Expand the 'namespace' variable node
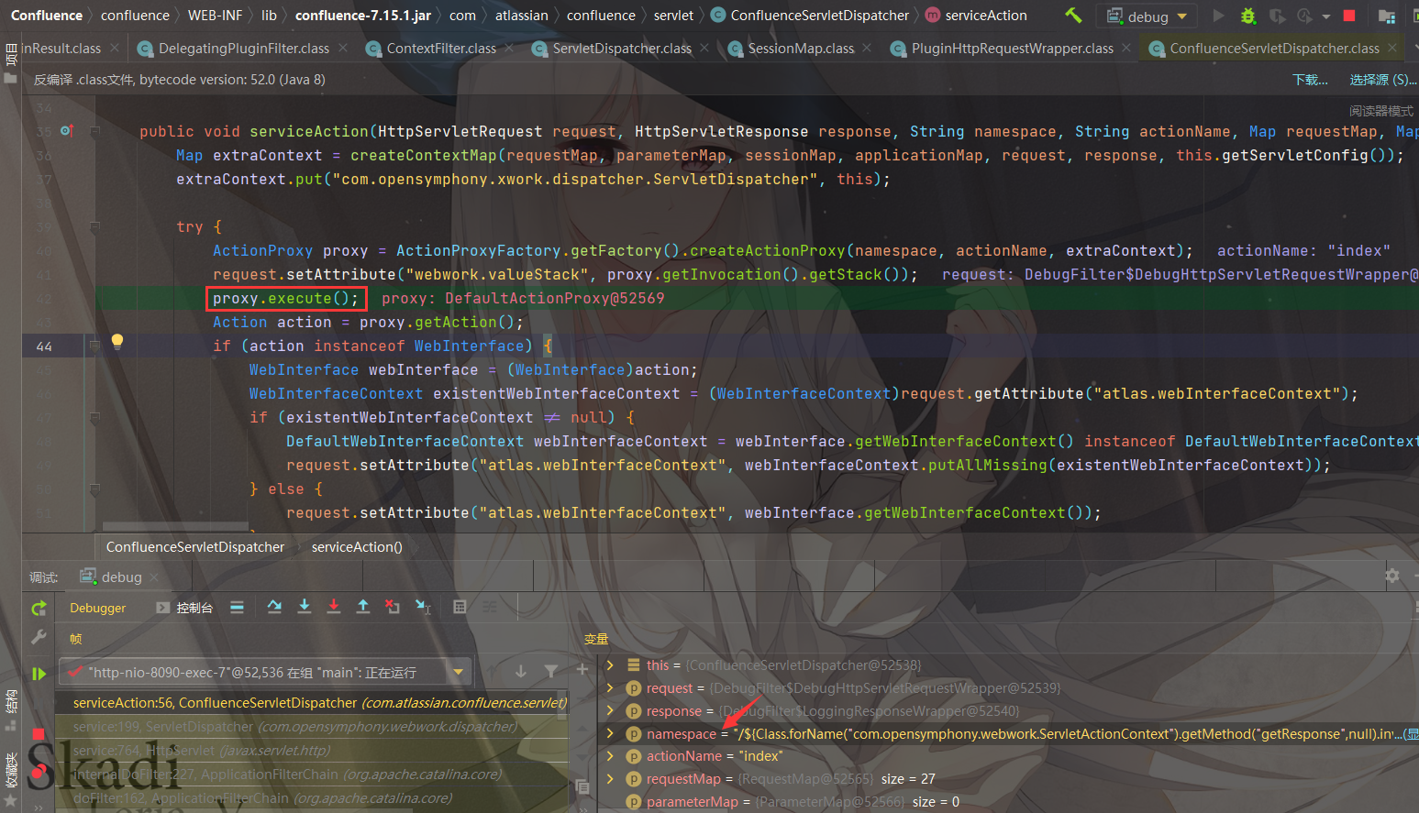The image size is (1419, 813). [611, 733]
